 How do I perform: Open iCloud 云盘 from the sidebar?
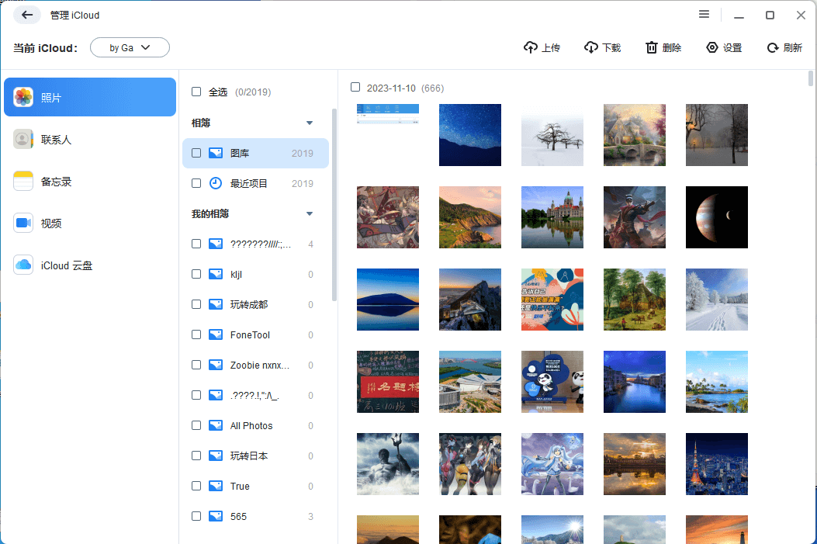tap(90, 265)
